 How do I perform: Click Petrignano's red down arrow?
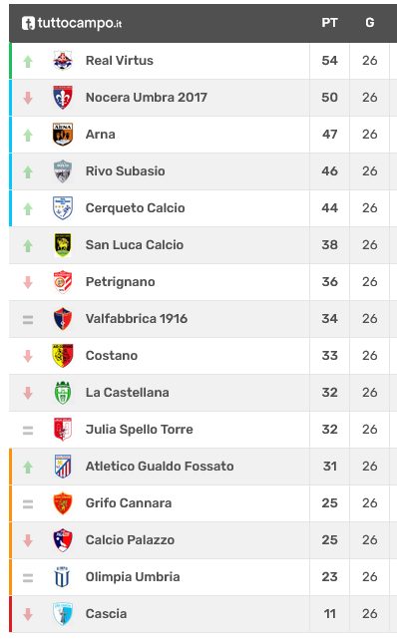pos(28,282)
